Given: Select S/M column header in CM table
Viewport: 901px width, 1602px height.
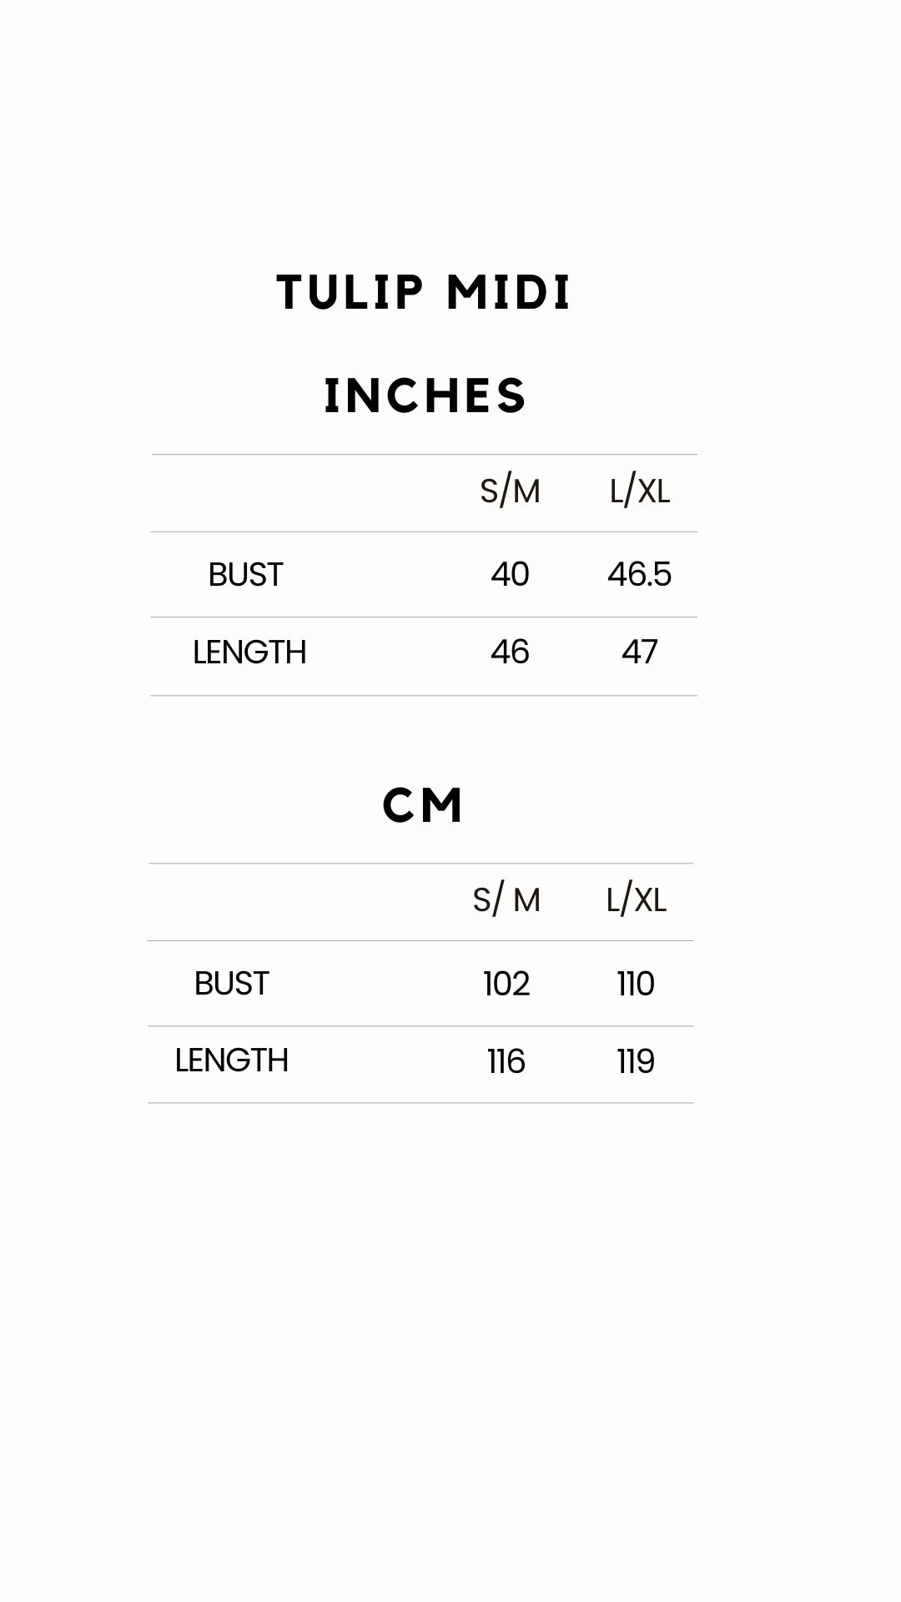Looking at the screenshot, I should click(x=506, y=900).
